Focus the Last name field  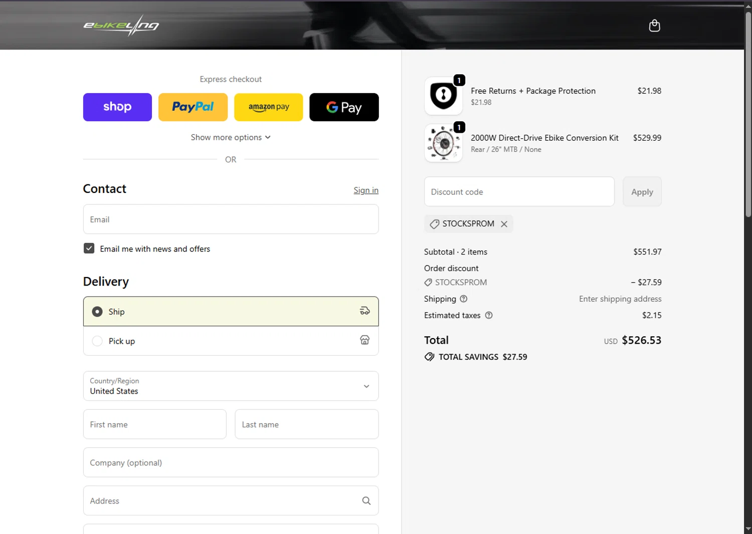[x=307, y=424]
